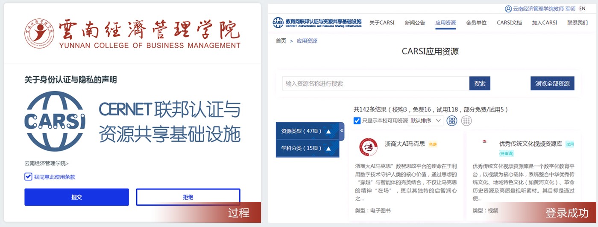This screenshot has height=227, width=598.
Task: Open 会员单位 menu item
Action: [x=476, y=23]
